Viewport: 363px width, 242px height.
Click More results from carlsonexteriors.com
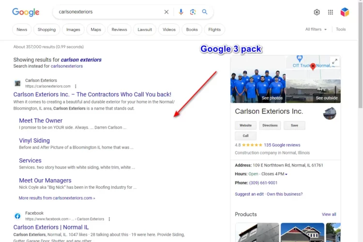pyautogui.click(x=57, y=198)
